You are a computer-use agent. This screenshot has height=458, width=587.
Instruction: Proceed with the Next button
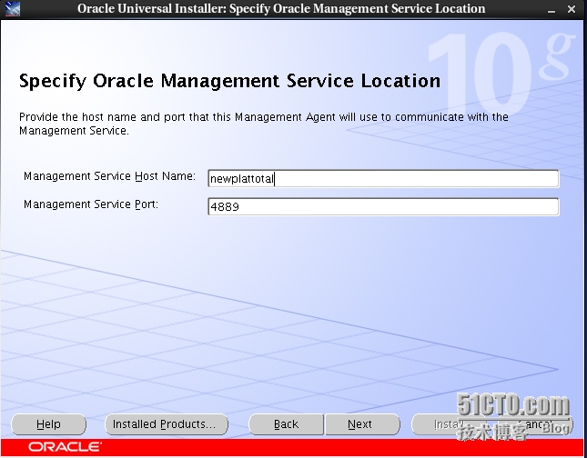pyautogui.click(x=362, y=424)
